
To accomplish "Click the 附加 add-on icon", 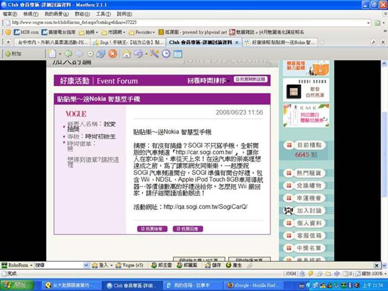I will pyautogui.click(x=13, y=53).
